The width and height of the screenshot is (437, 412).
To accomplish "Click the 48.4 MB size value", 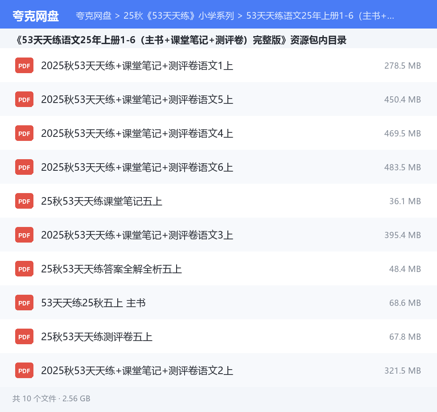I will (405, 269).
